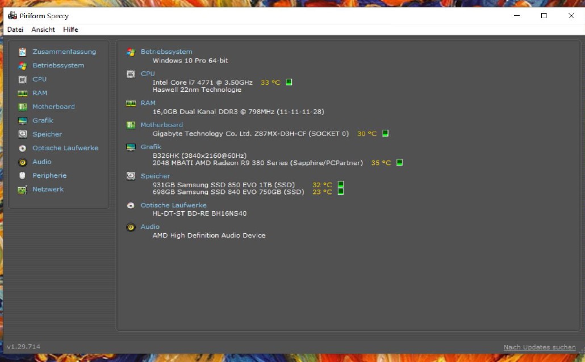Click the RAM module icon in sidebar
Image resolution: width=585 pixels, height=362 pixels.
point(22,93)
